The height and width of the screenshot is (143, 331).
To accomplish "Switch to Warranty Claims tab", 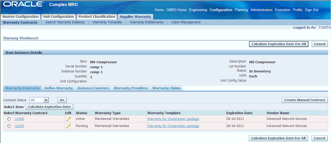I will (167, 88).
